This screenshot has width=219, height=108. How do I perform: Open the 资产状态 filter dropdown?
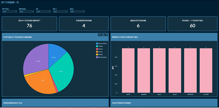[10, 11]
